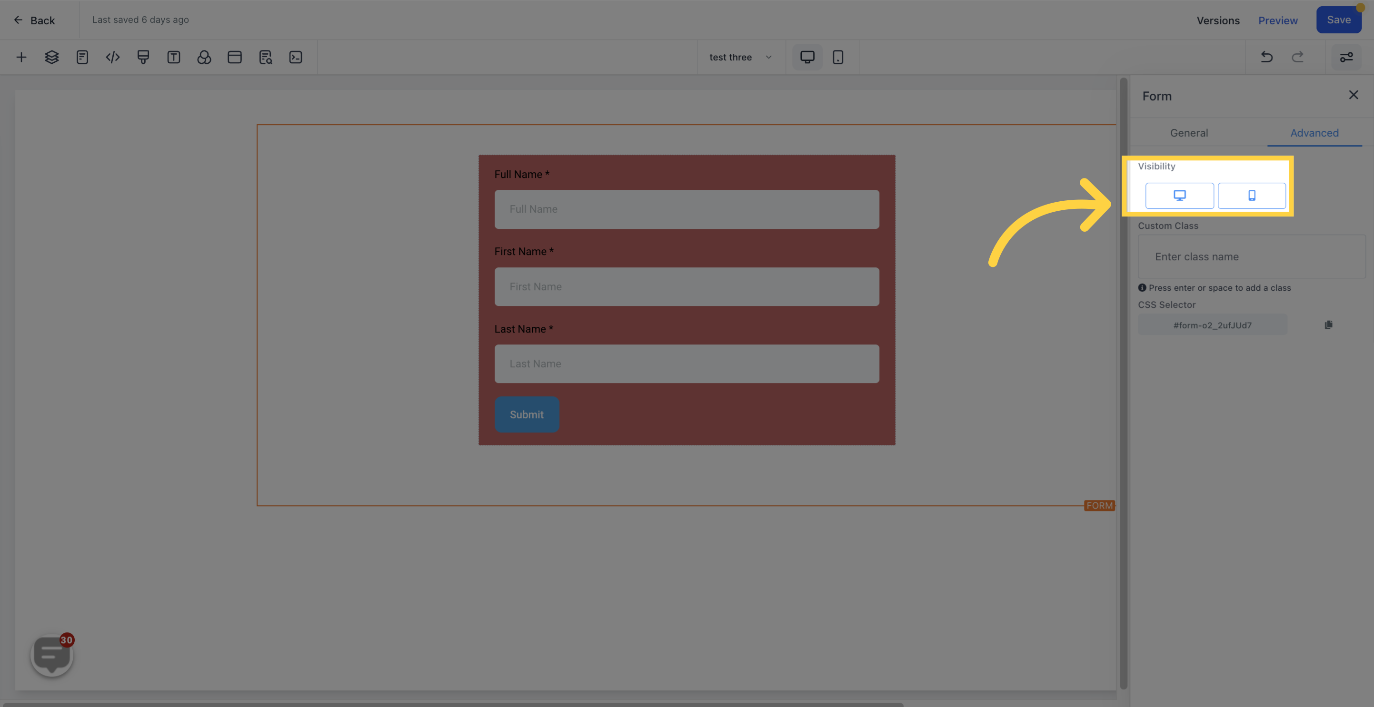This screenshot has height=707, width=1374.
Task: Select the Layers panel icon
Action: pos(51,57)
